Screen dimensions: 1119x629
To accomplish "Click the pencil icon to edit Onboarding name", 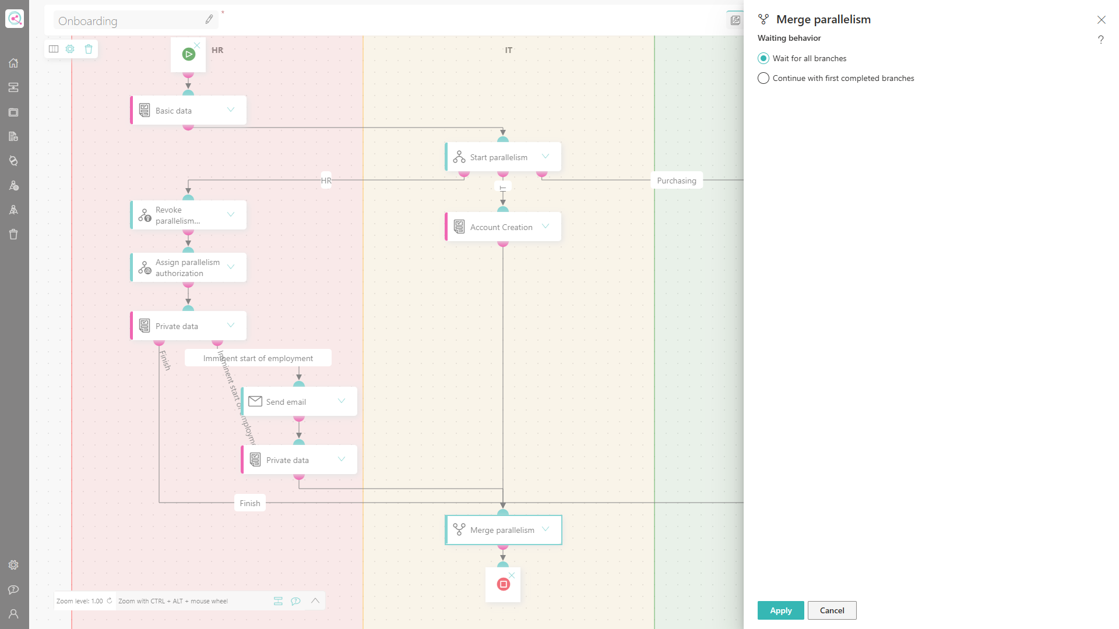I will click(209, 19).
